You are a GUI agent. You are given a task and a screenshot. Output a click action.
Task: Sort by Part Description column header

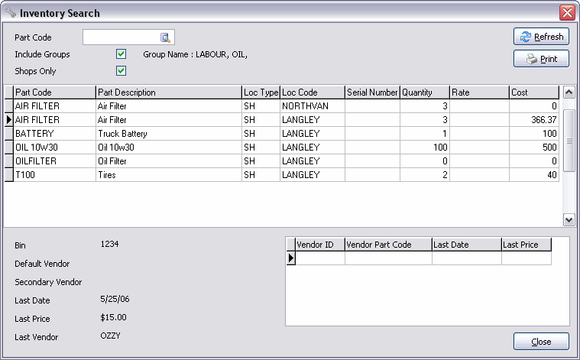pyautogui.click(x=168, y=92)
